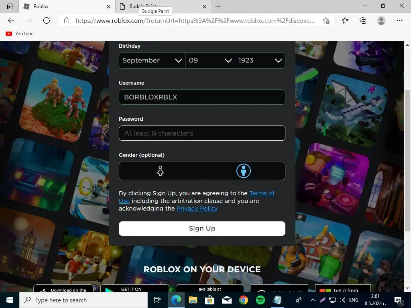Open the birthday month dropdown
The width and height of the screenshot is (411, 308).
point(152,61)
